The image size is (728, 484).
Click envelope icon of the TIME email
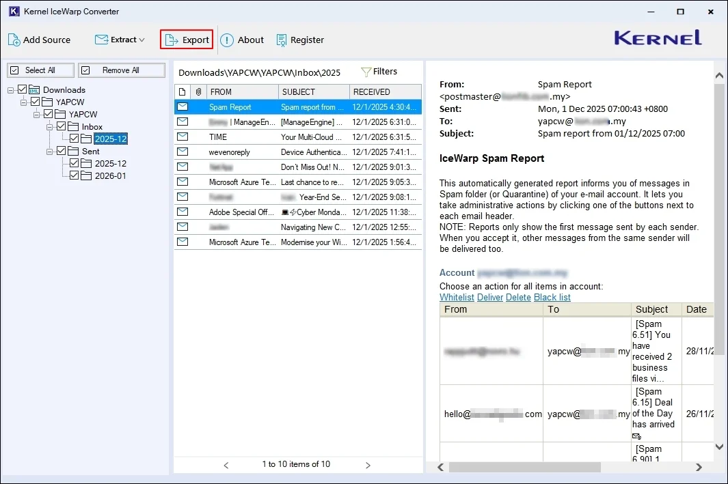point(183,137)
